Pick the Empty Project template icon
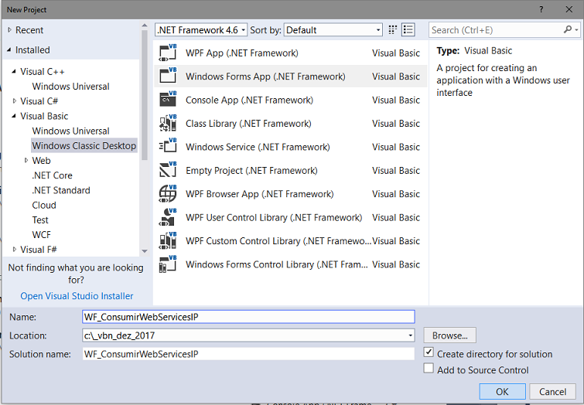 tap(168, 171)
